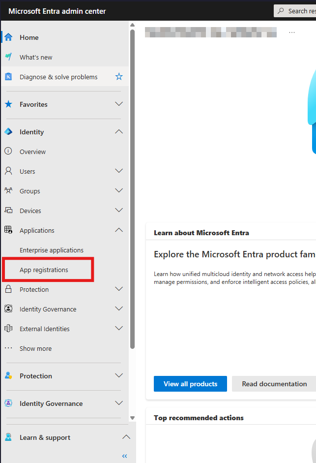
Task: Toggle the favorite star for Diagnose & solve problems
Action: (x=119, y=77)
